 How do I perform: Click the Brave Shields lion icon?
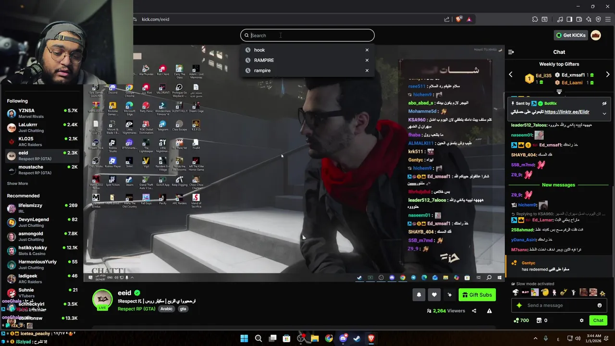(459, 19)
